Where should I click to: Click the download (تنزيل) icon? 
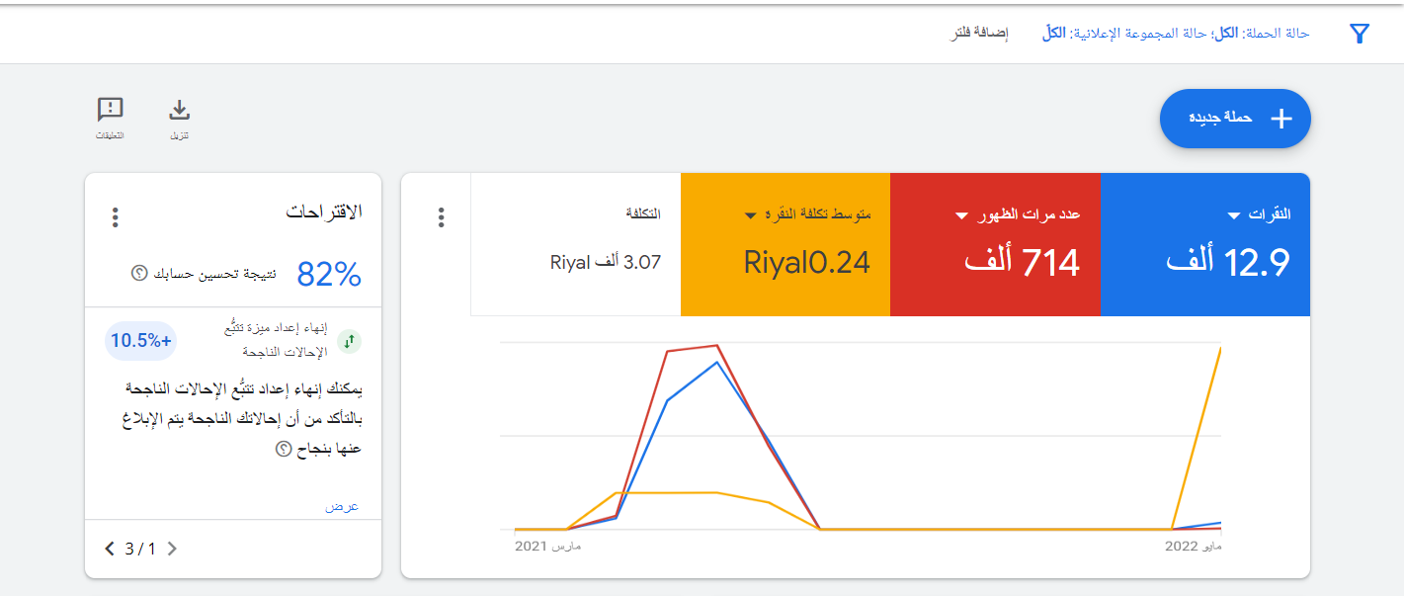point(179,110)
